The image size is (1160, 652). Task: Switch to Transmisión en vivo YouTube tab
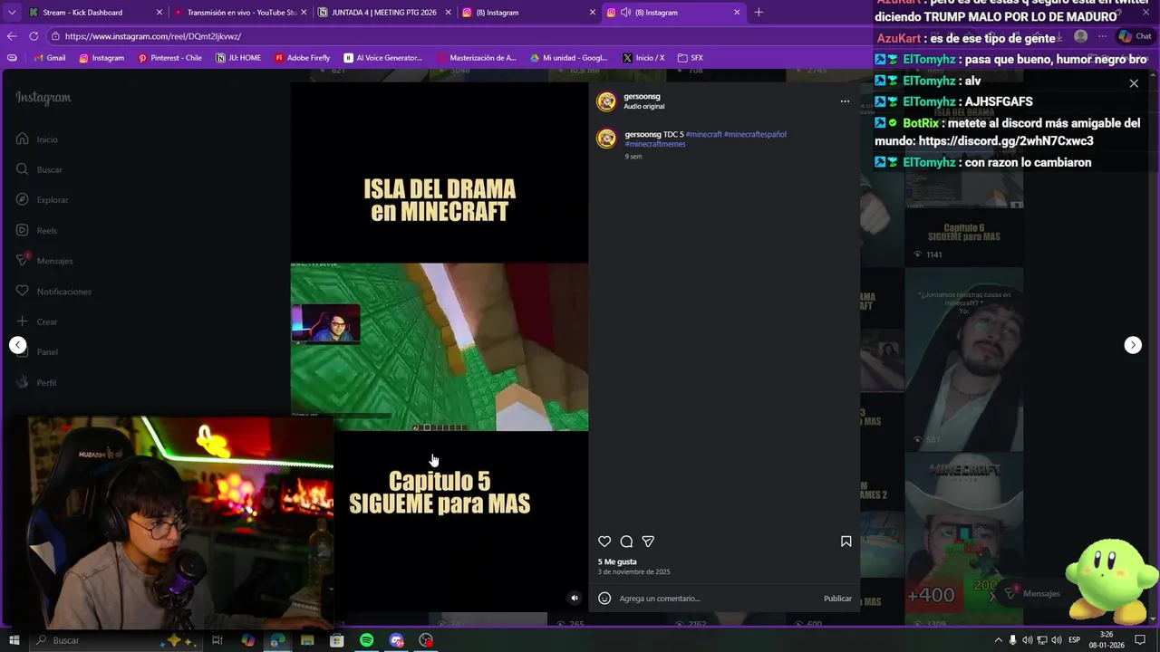tap(239, 13)
